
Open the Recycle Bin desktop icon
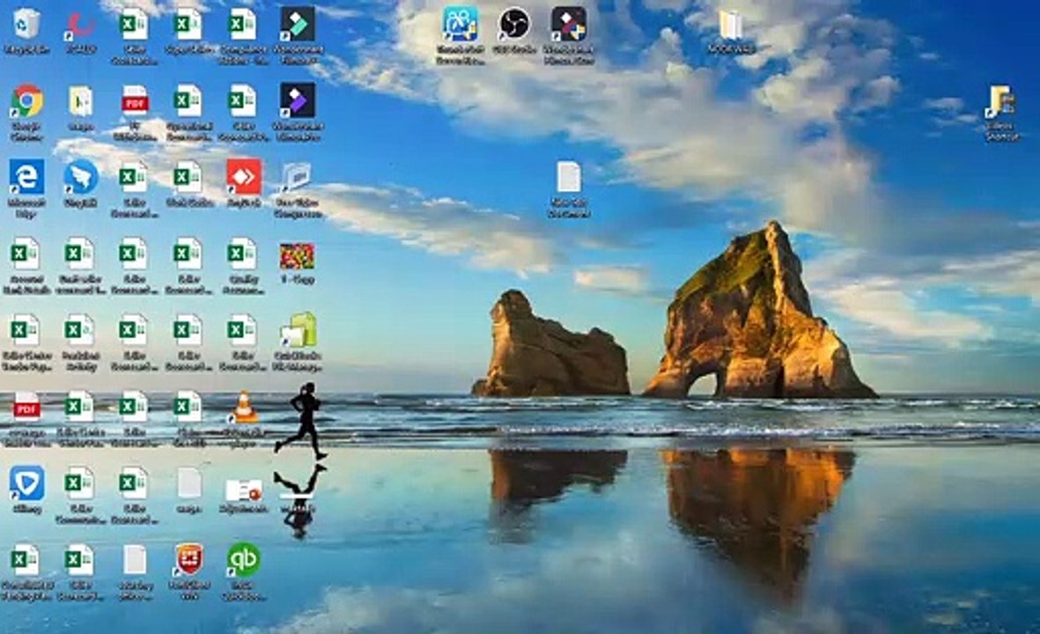(x=26, y=24)
